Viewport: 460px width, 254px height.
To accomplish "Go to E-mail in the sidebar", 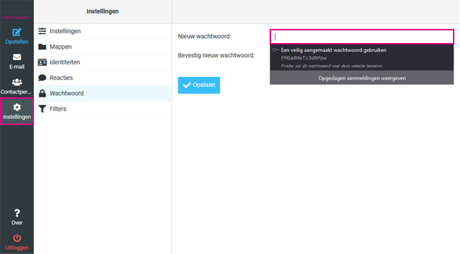I will [17, 61].
